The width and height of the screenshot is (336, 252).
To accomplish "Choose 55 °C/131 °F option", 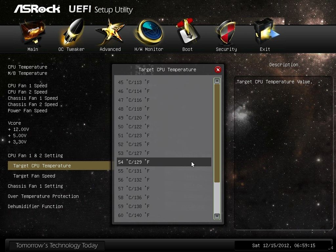I will pos(164,171).
